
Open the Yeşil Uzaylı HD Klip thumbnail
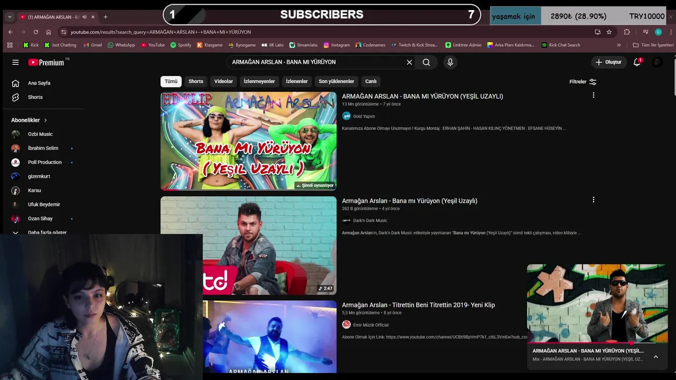[248, 141]
